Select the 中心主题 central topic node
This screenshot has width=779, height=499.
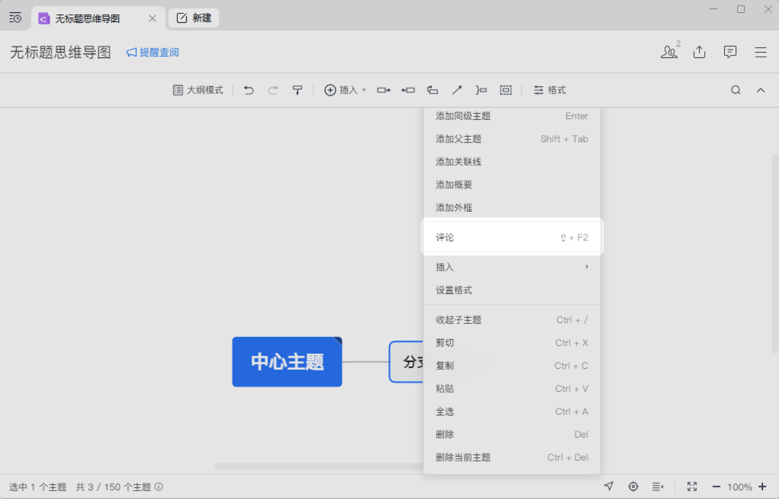pos(287,362)
